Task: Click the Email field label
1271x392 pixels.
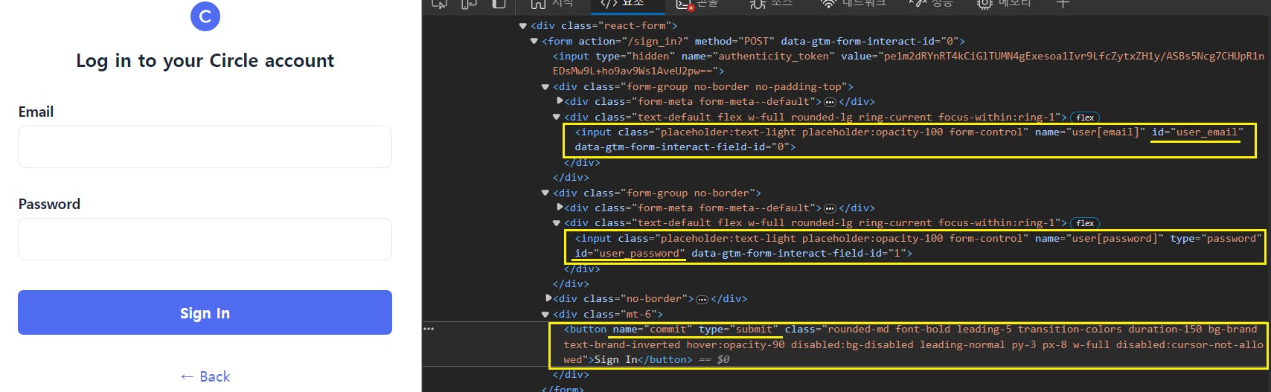Action: click(36, 112)
